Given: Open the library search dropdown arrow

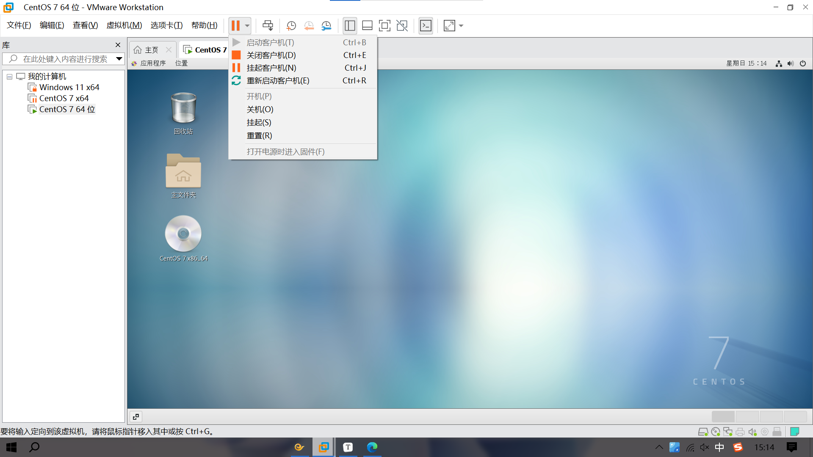Looking at the screenshot, I should click(x=119, y=59).
